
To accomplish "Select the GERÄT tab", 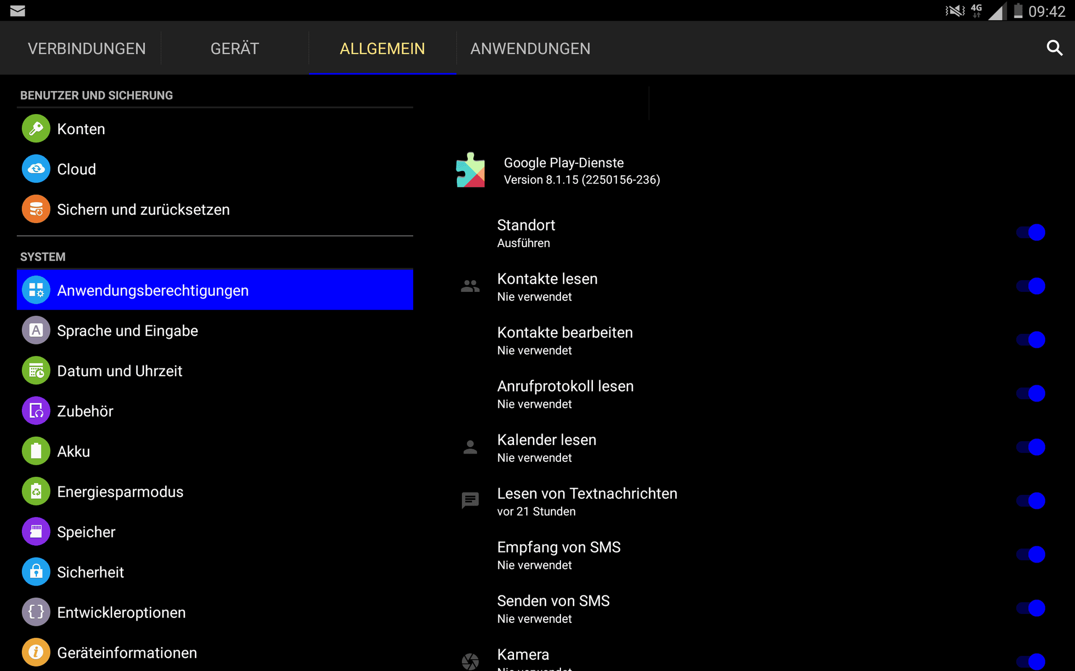I will click(235, 49).
